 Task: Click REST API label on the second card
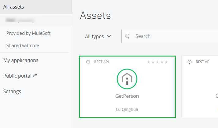tap(203, 62)
